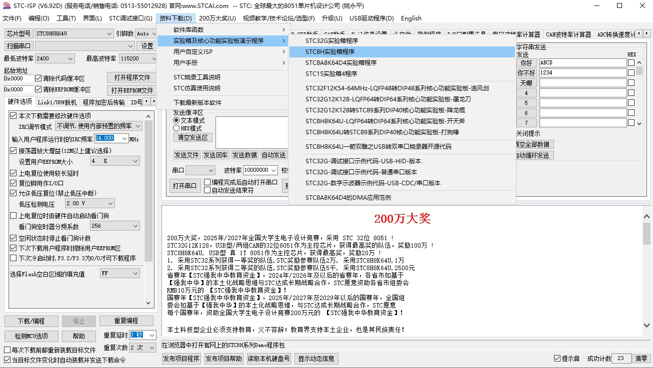
Task: Select 文本模式 radio button
Action: pyautogui.click(x=176, y=120)
